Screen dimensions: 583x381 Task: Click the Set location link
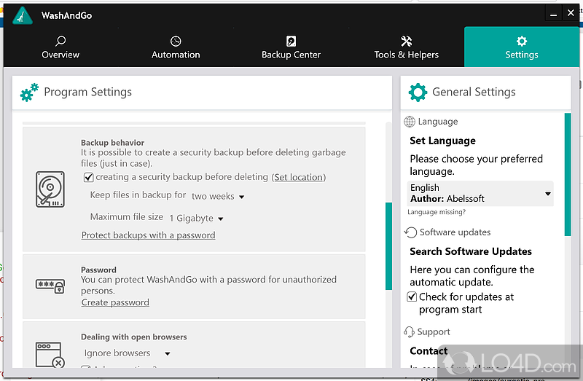click(299, 177)
